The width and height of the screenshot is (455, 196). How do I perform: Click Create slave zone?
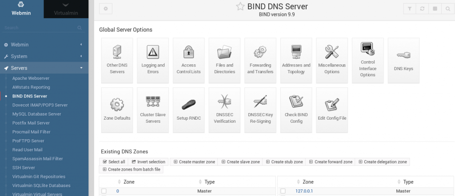(x=240, y=162)
